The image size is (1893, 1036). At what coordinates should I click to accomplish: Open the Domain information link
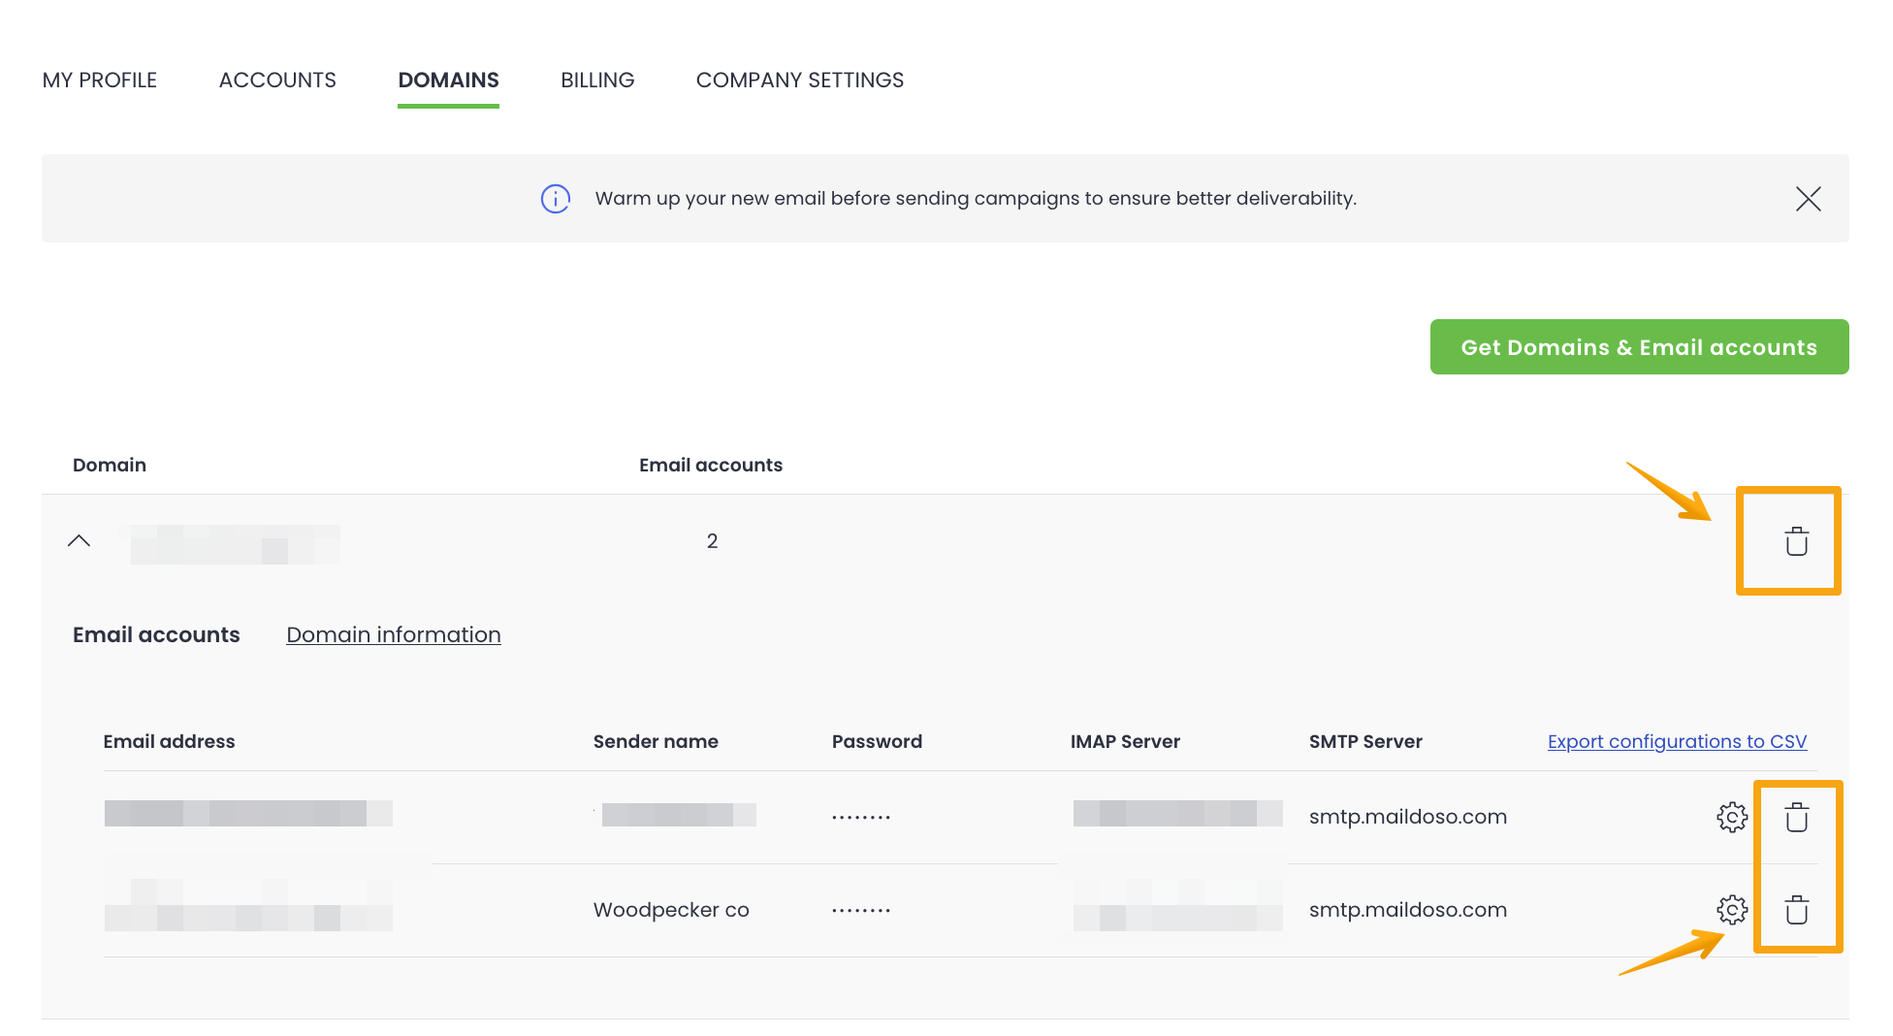pyautogui.click(x=393, y=634)
